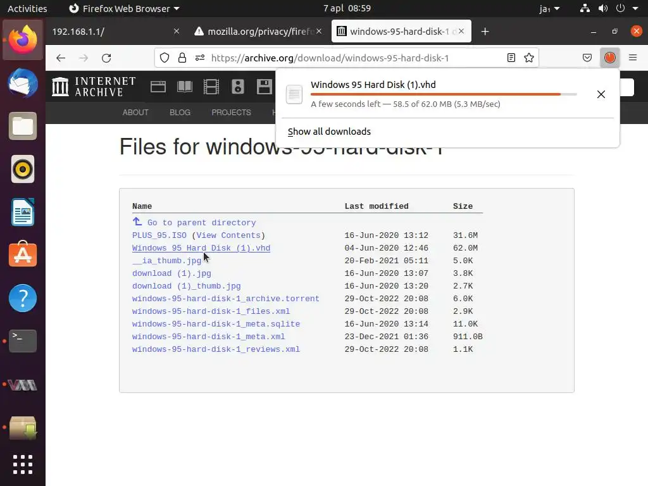
Task: Open the Help icon in dock
Action: click(x=23, y=298)
